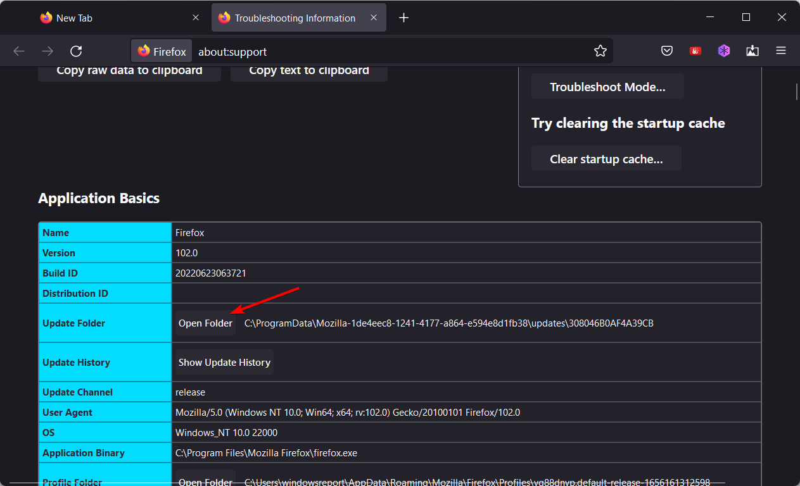Go back to the previous page
800x486 pixels.
point(19,51)
